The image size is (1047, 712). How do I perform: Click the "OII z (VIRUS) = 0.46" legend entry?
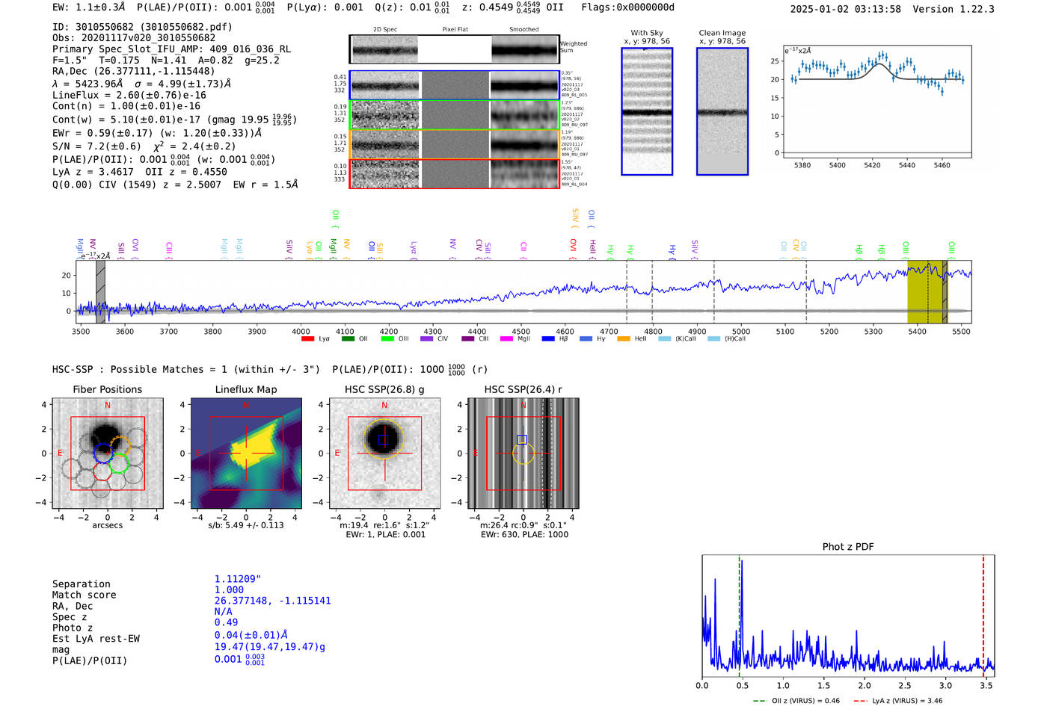(796, 701)
